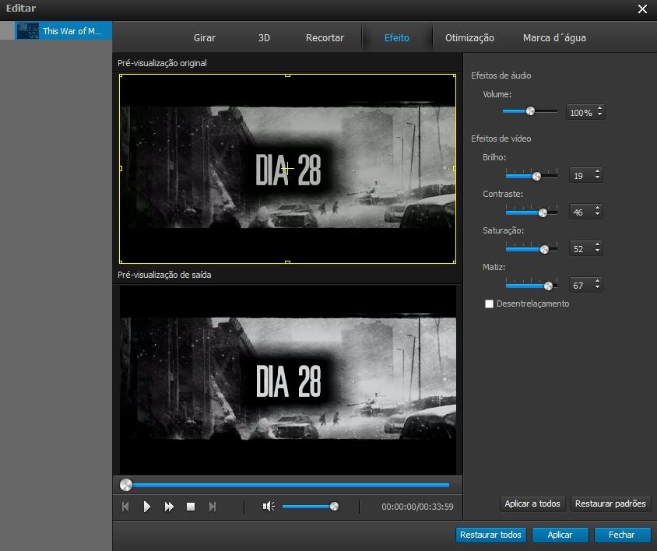The image size is (657, 551).
Task: Click the crop center crosshair in original preview
Action: pos(287,169)
